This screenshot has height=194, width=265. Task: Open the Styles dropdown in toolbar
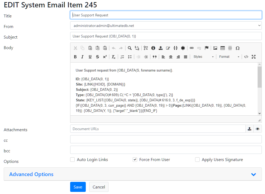[x=203, y=57]
